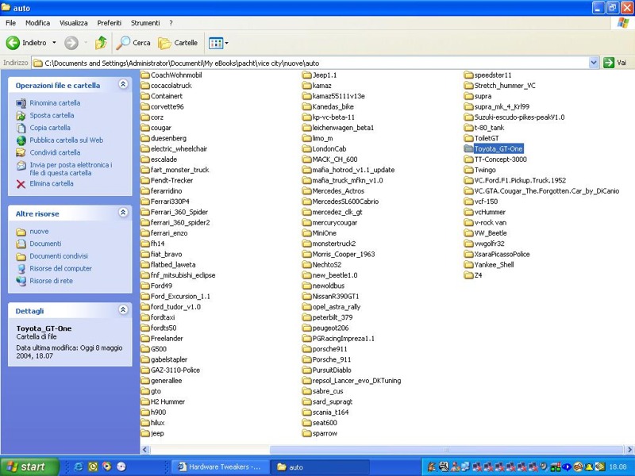This screenshot has height=476, width=635.
Task: Open the Indietro history dropdown arrow
Action: 54,43
